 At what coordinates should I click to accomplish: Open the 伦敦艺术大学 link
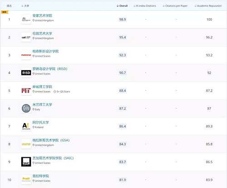tap(42, 33)
